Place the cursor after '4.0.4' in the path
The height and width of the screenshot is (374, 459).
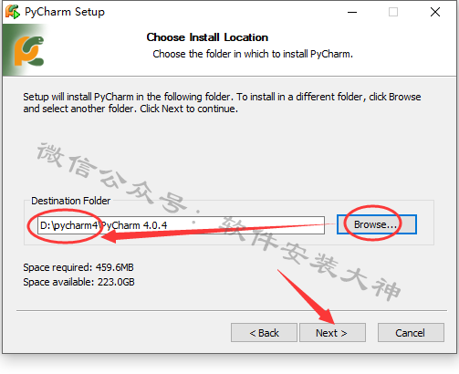click(168, 225)
